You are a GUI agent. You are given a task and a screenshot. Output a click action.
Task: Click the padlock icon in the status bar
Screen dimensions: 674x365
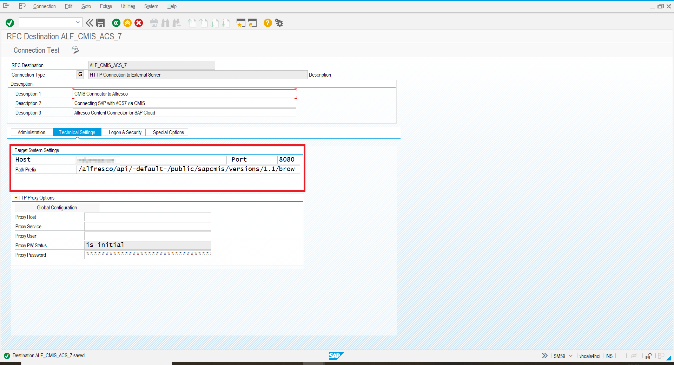(648, 356)
